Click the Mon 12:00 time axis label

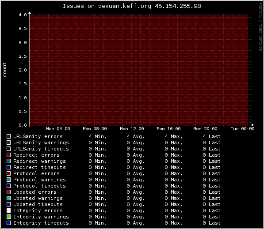click(132, 129)
